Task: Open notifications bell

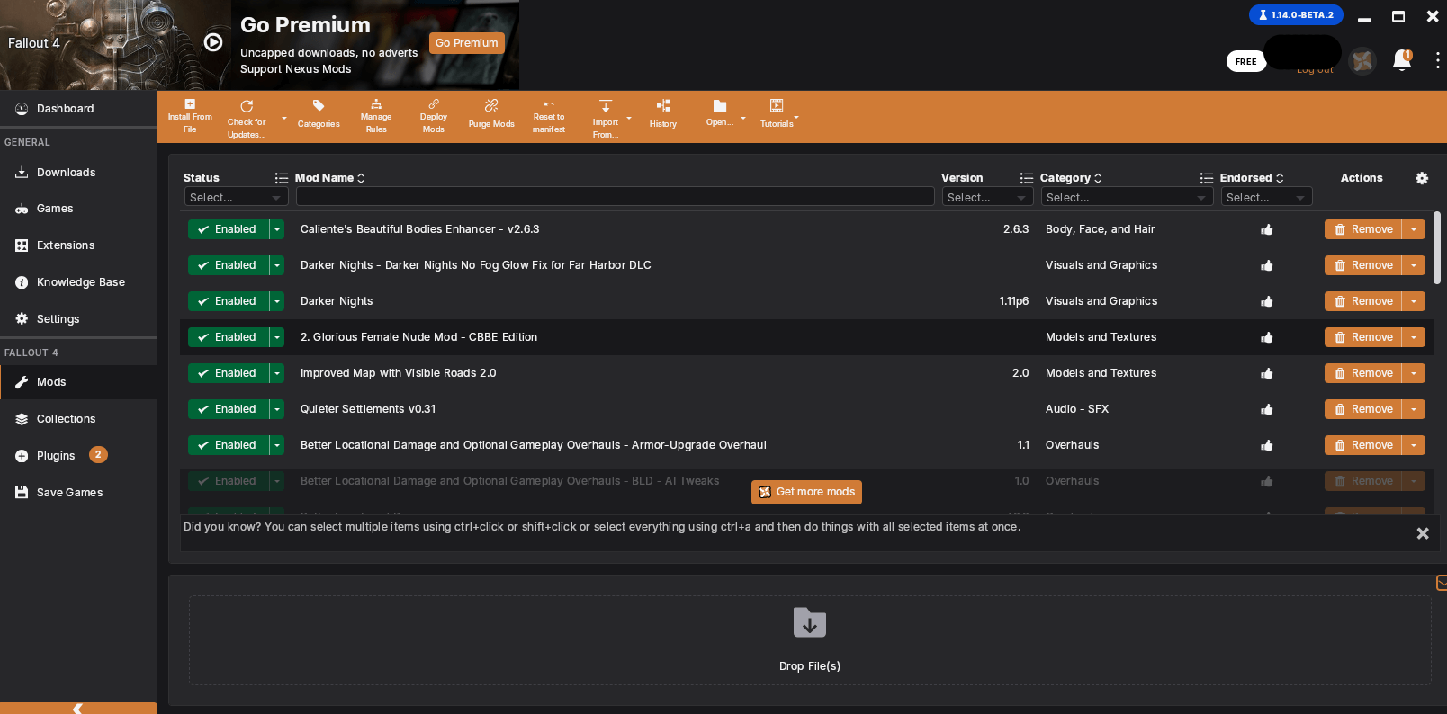Action: (x=1402, y=60)
